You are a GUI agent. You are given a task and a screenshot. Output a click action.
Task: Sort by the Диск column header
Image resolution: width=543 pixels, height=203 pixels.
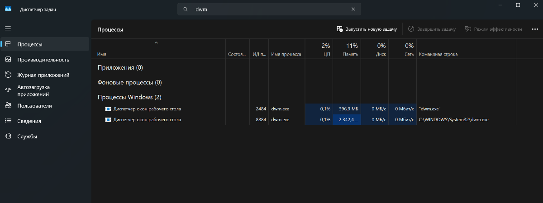[x=375, y=49]
